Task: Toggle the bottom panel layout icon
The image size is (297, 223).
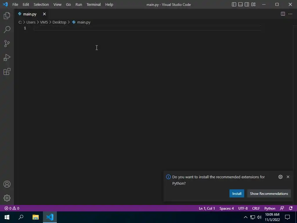Action: 240,4
